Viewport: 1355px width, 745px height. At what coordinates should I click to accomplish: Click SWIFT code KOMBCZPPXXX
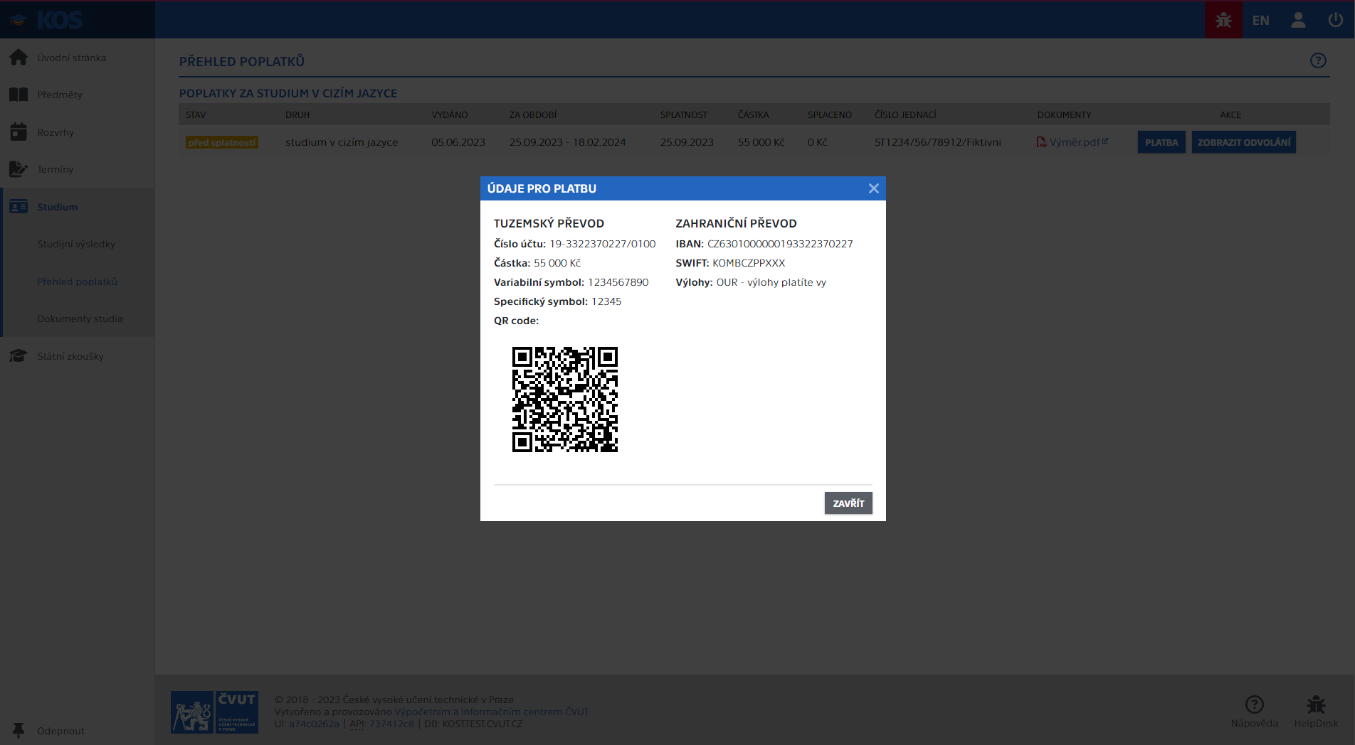(749, 263)
